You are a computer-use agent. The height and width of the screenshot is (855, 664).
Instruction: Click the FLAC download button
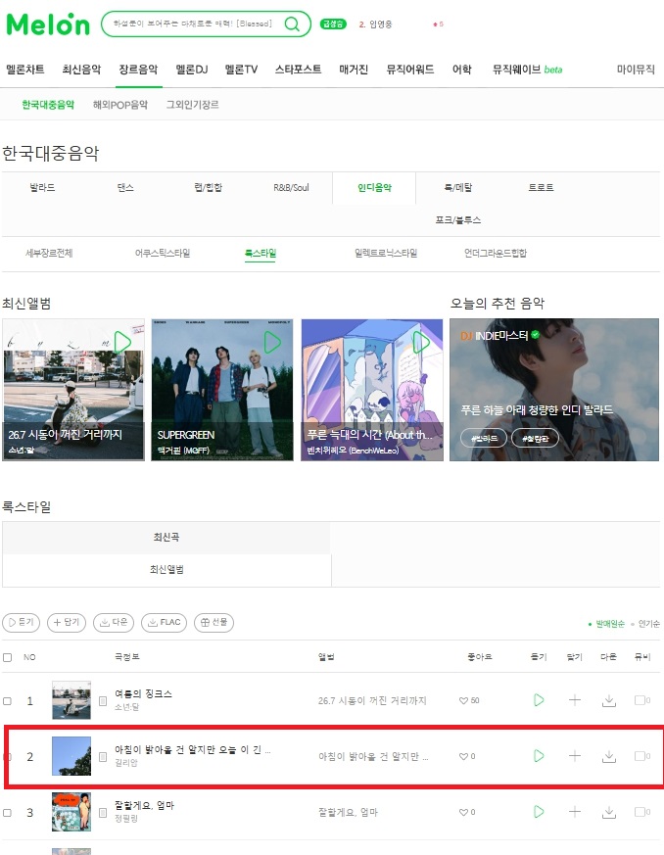tap(165, 622)
